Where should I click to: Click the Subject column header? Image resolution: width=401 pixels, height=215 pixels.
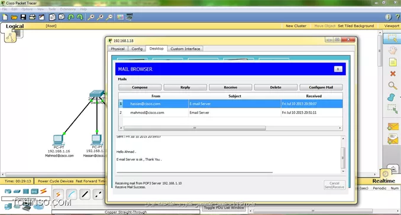(x=235, y=96)
